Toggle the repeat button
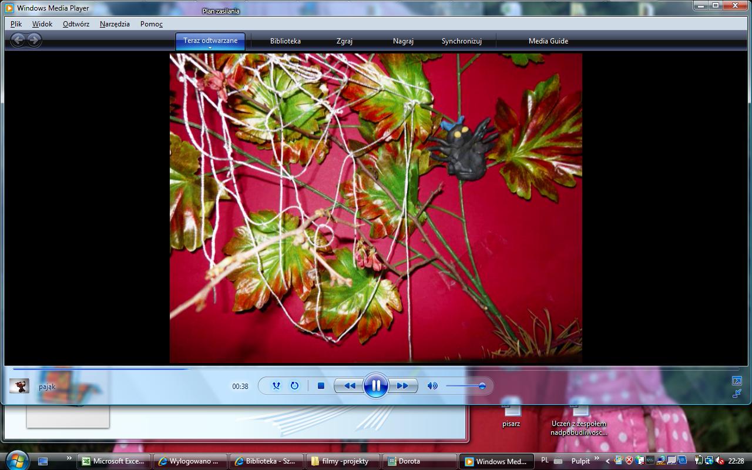The height and width of the screenshot is (470, 752). (294, 386)
